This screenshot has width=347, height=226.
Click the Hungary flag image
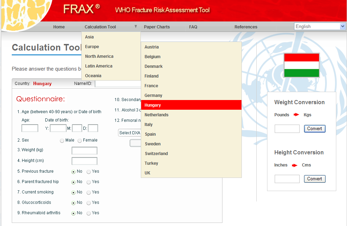(x=302, y=65)
